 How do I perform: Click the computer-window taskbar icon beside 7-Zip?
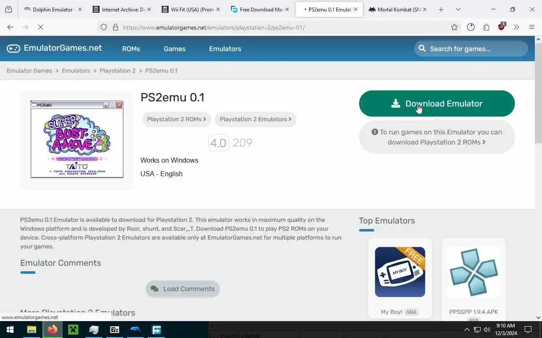click(x=94, y=330)
